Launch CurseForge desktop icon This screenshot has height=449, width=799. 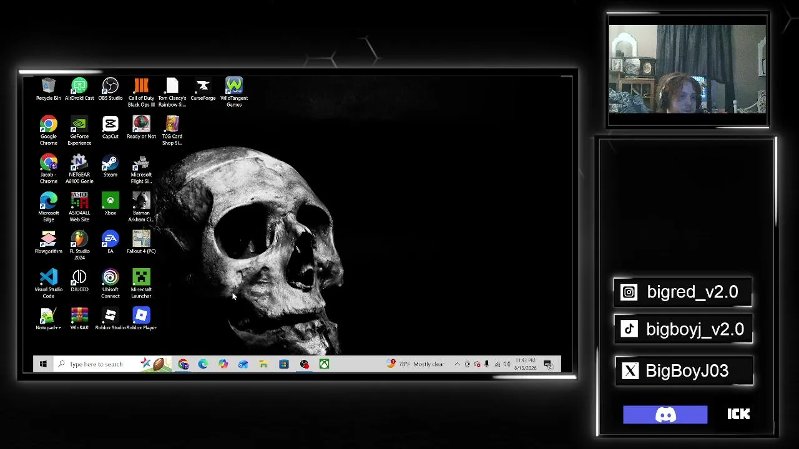[x=203, y=89]
